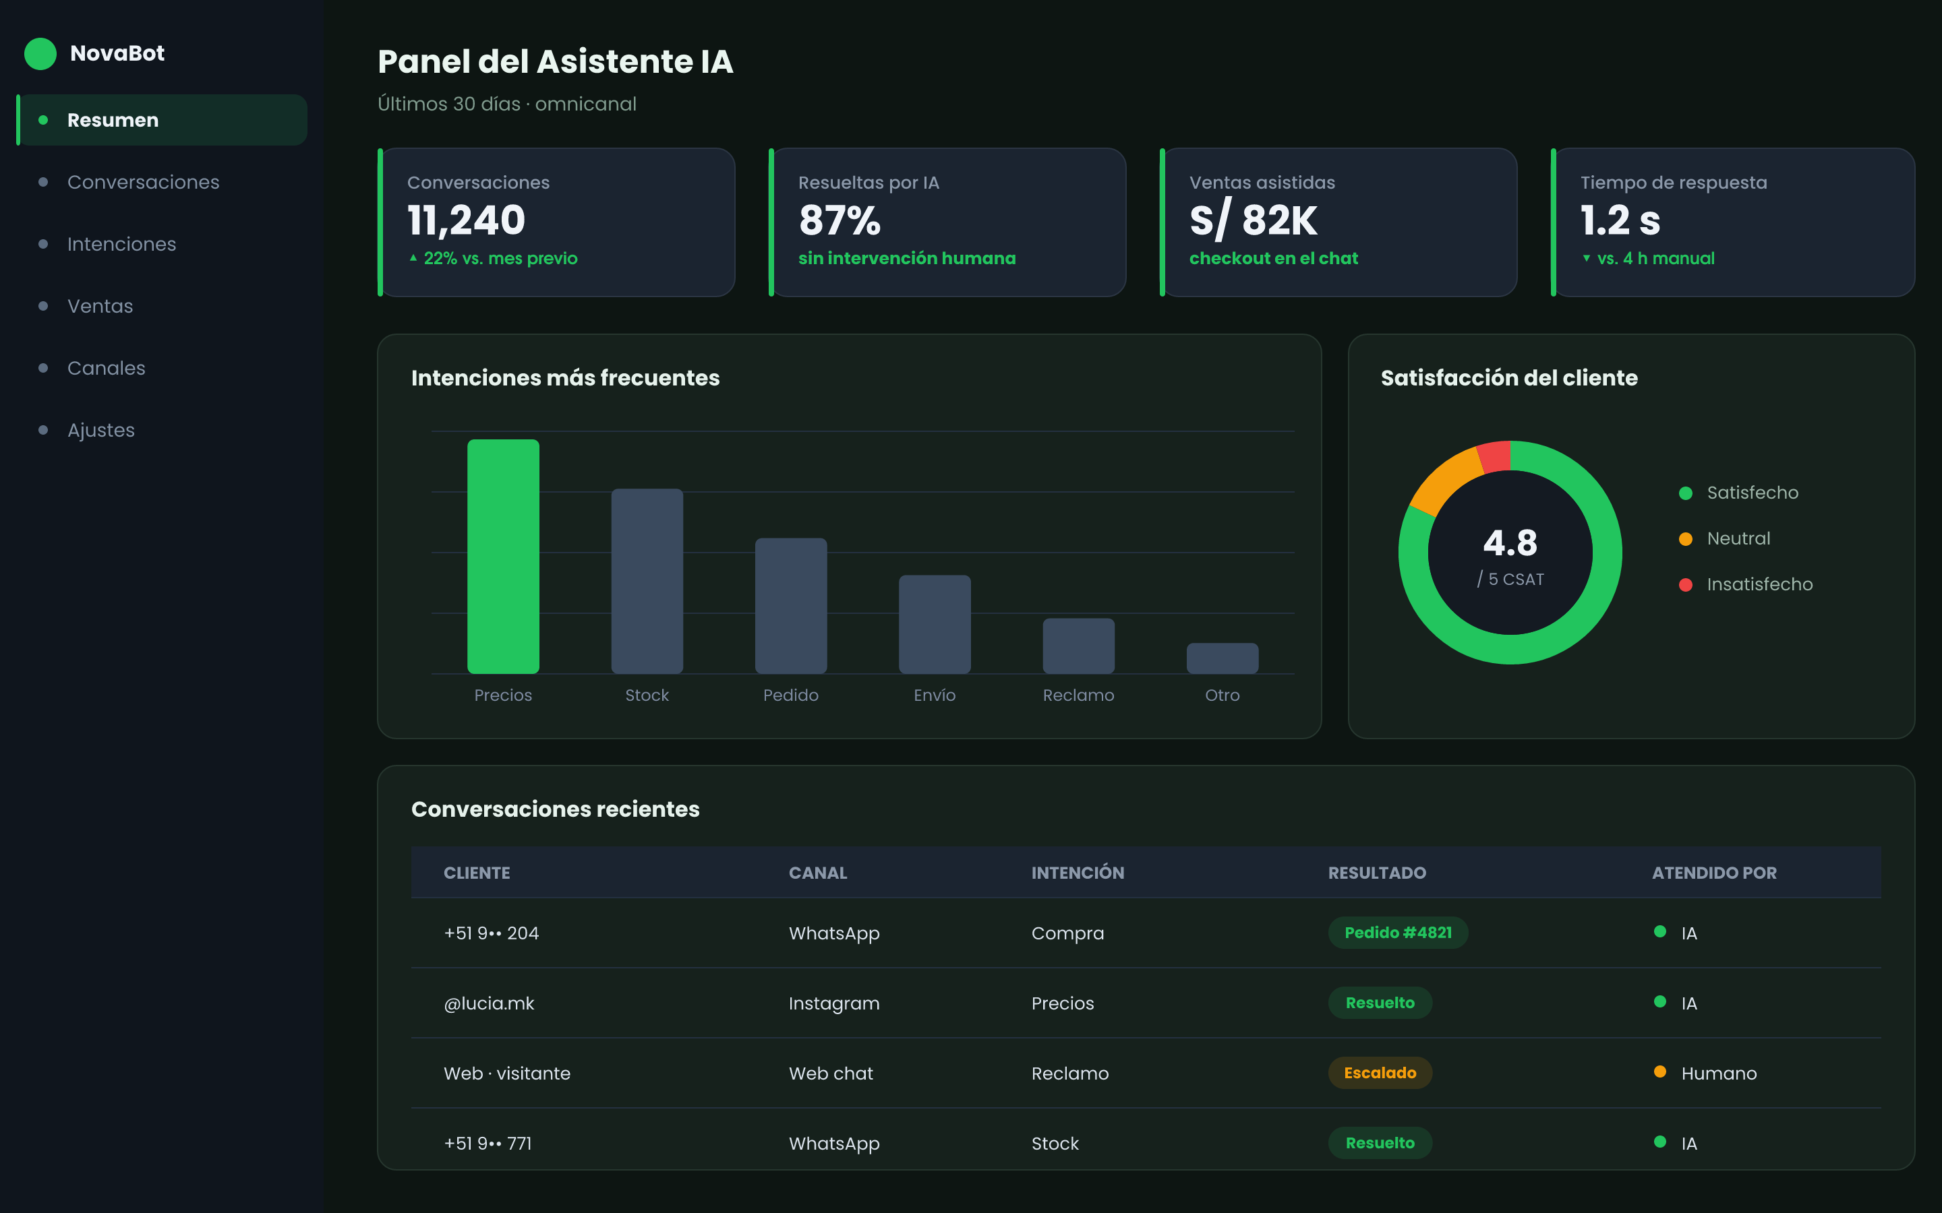This screenshot has width=1942, height=1213.
Task: Click the red Insatisfecho legend dot
Action: click(x=1685, y=585)
